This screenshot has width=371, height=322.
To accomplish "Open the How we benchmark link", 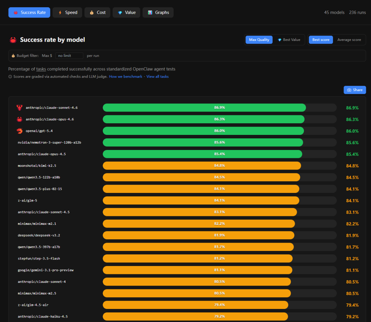I will (125, 77).
